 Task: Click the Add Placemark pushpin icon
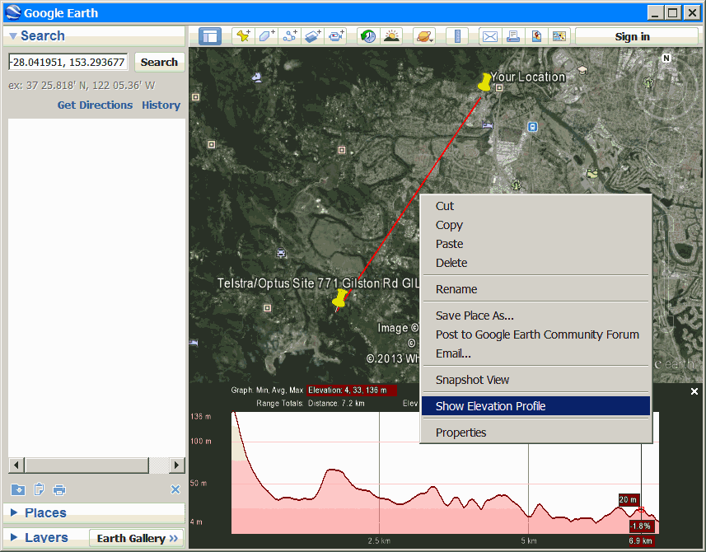pyautogui.click(x=242, y=36)
